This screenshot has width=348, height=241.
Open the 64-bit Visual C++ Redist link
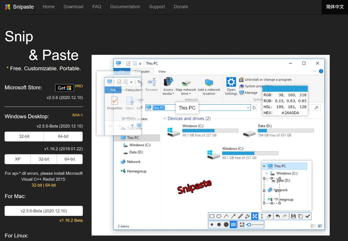point(51,185)
